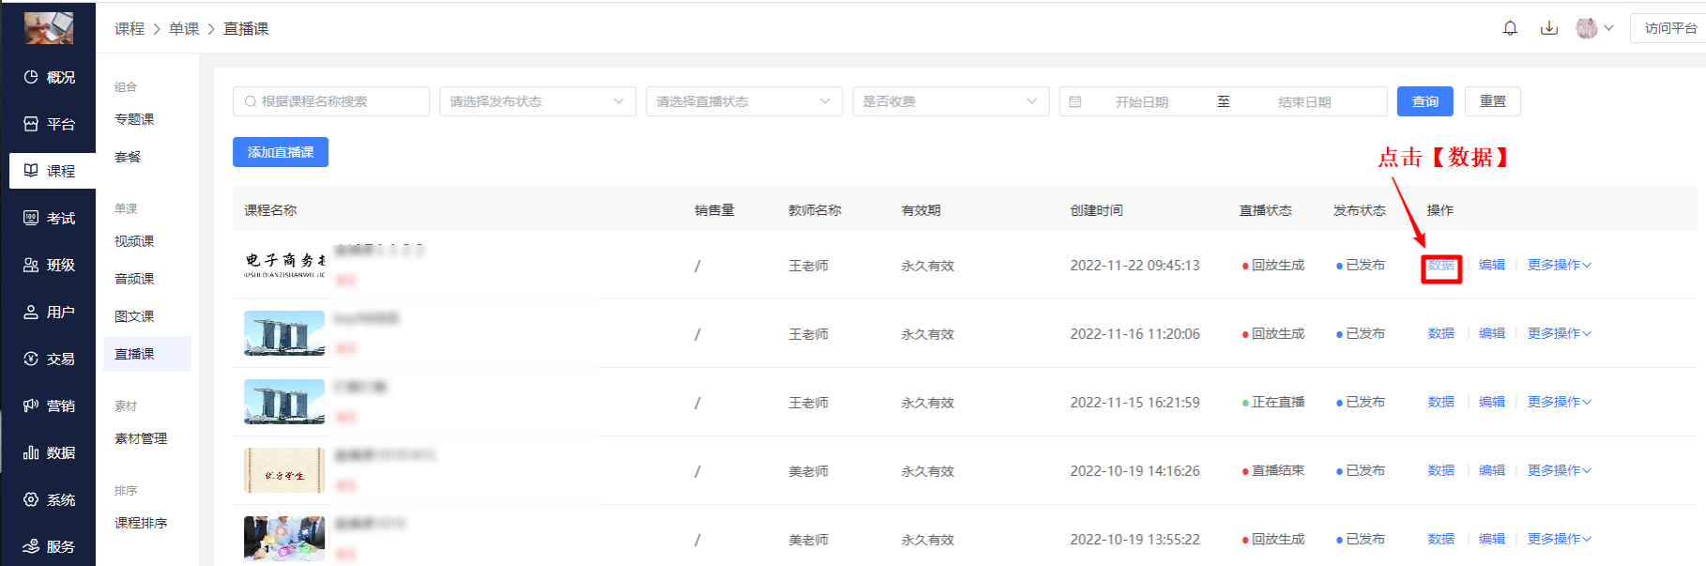The width and height of the screenshot is (1706, 566).
Task: Click 编辑 for the 2022-11-22 course
Action: coord(1492,265)
